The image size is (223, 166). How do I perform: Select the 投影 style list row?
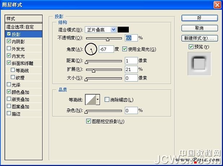tap(23, 34)
